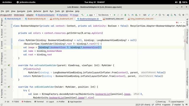Open the Logcat tool window button
Viewport: 189px width, 106px height.
(50, 102)
